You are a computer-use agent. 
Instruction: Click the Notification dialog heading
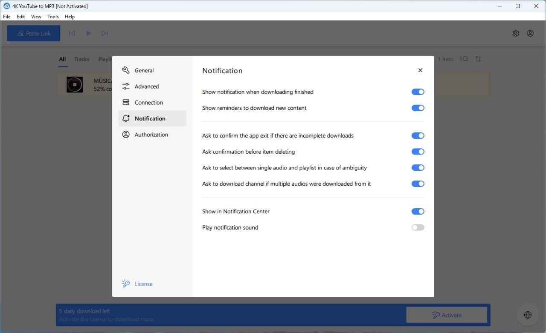pos(222,71)
